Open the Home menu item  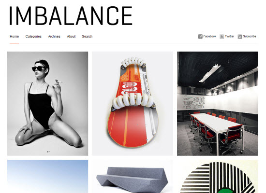pos(14,36)
